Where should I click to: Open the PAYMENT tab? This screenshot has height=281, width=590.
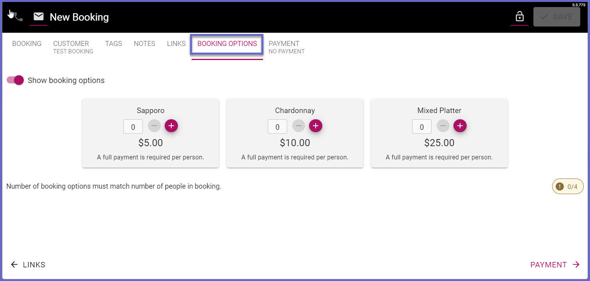[x=287, y=47]
